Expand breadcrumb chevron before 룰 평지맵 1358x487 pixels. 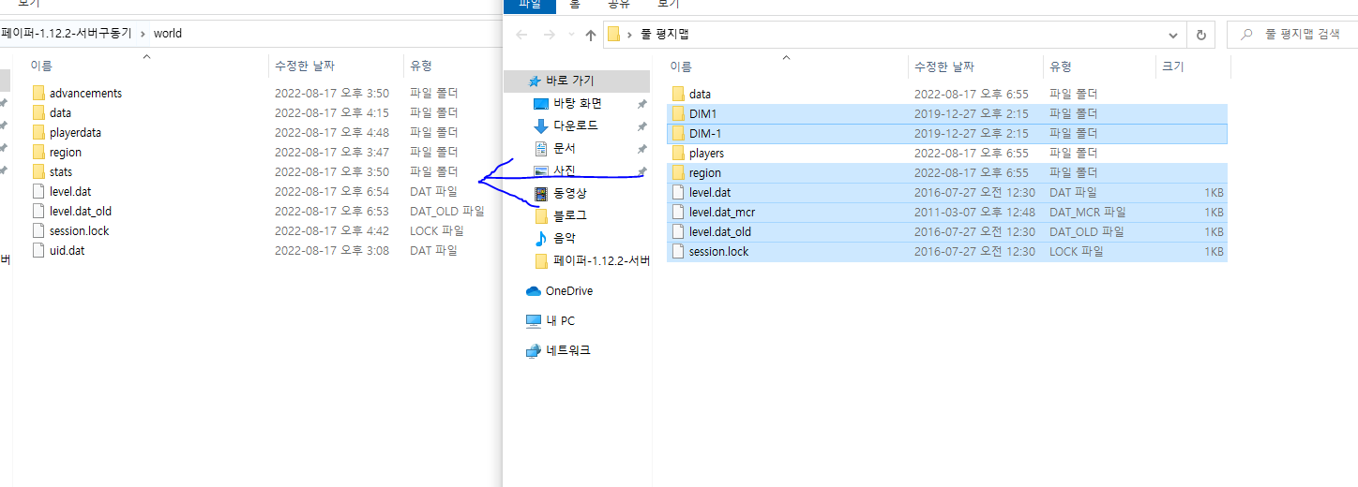(630, 35)
